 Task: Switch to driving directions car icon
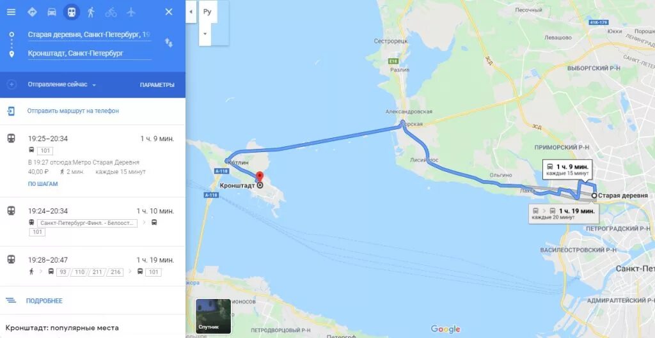tap(52, 12)
